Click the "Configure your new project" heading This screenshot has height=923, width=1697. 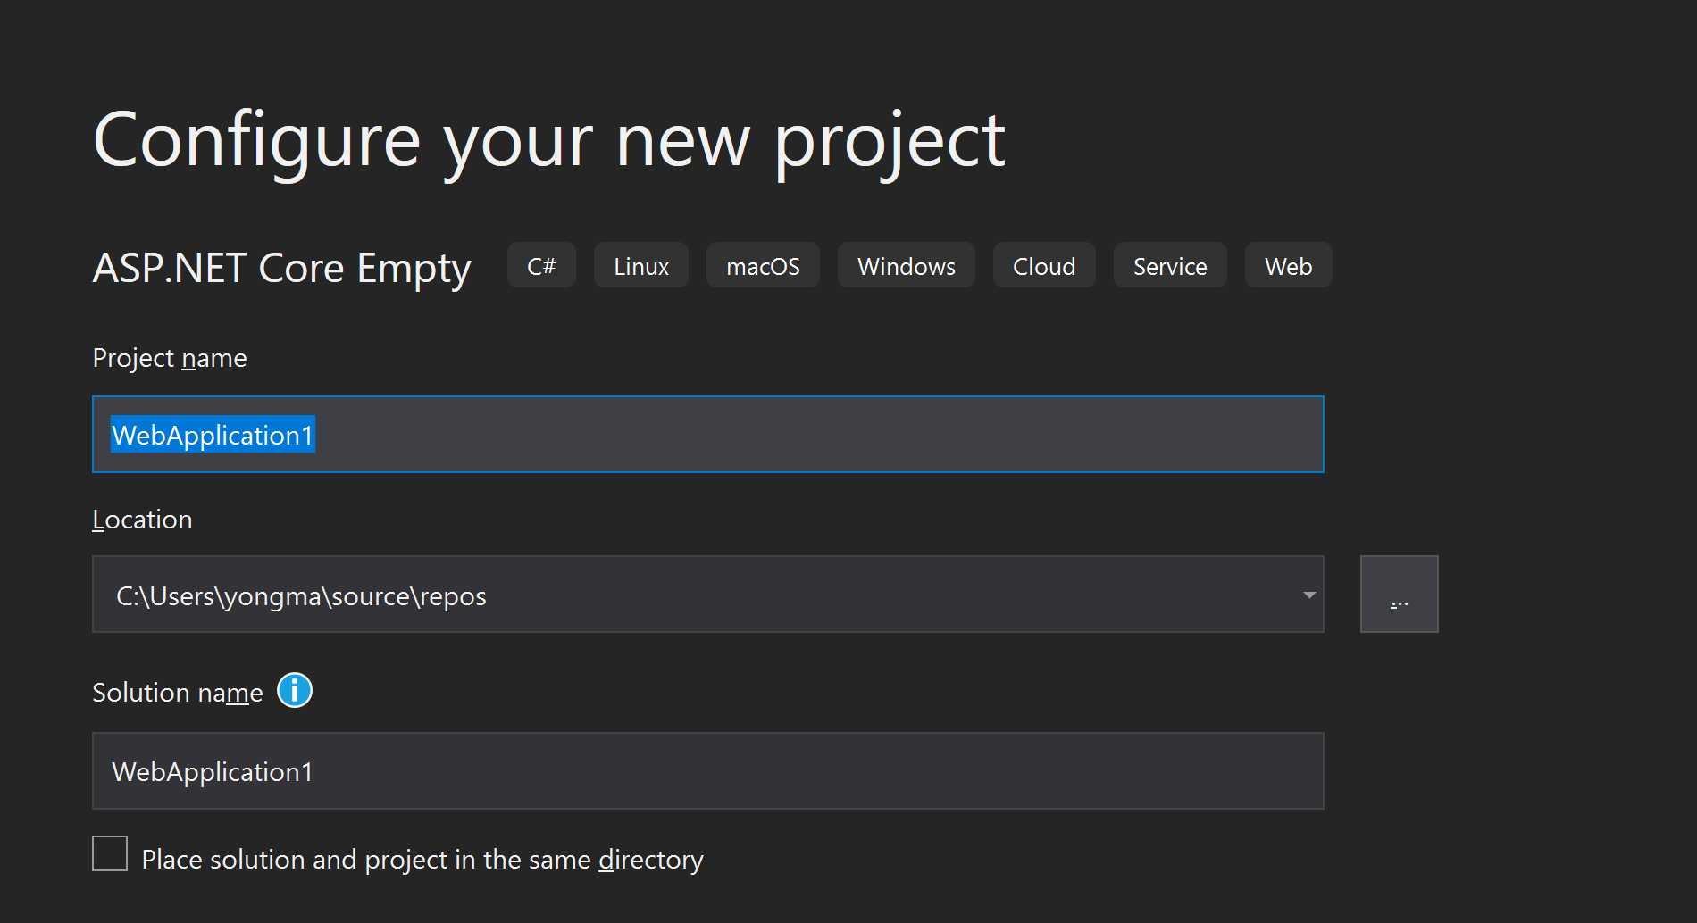549,141
